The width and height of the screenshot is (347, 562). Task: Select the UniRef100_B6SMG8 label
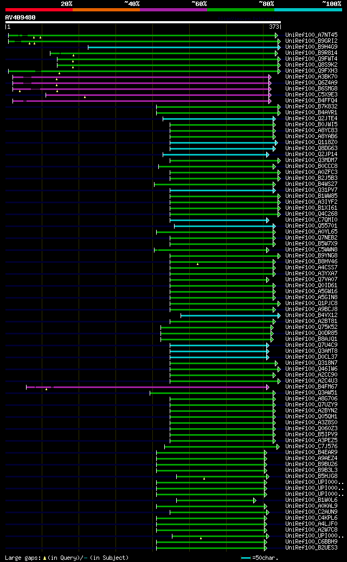311,89
